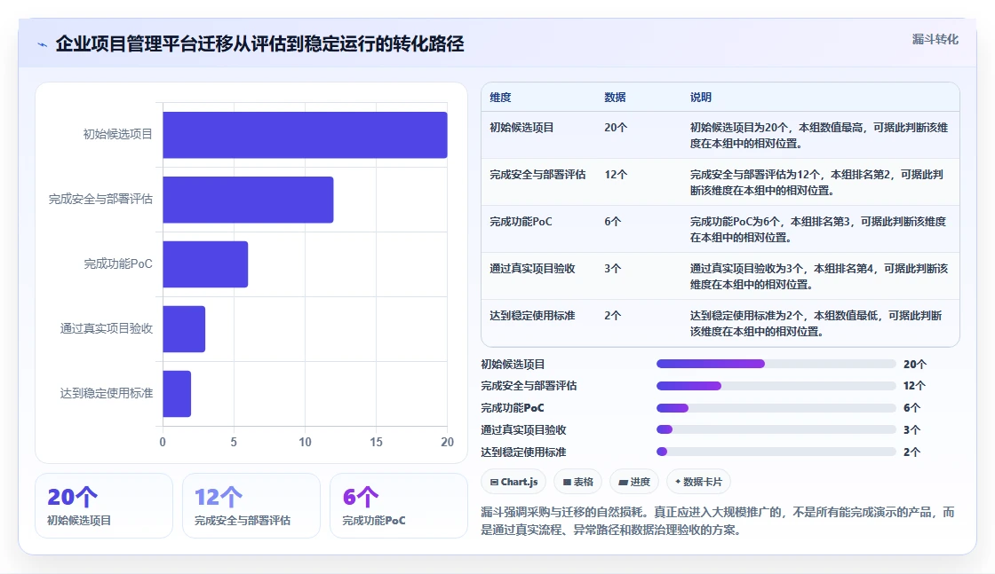Click the x-axis tick label 10
The width and height of the screenshot is (995, 574).
[306, 442]
